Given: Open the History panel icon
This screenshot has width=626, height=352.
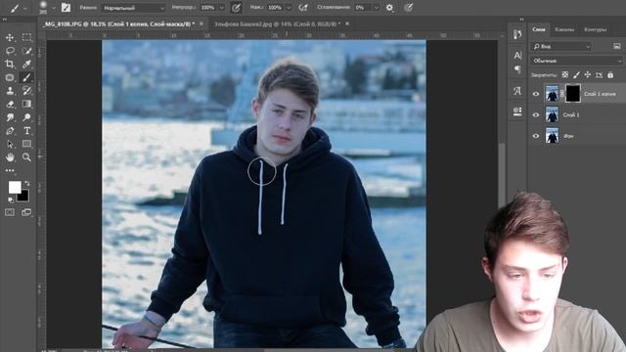Looking at the screenshot, I should pyautogui.click(x=517, y=34).
